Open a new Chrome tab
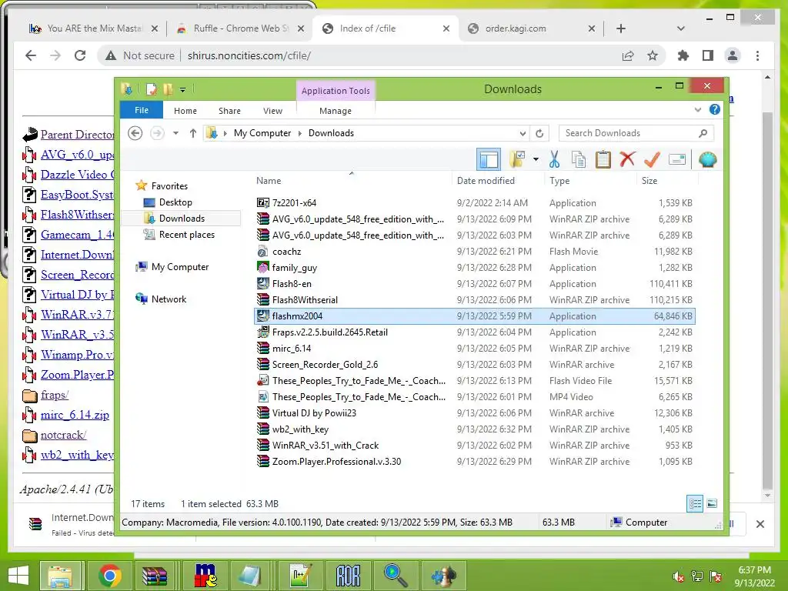The width and height of the screenshot is (788, 591). tap(621, 28)
